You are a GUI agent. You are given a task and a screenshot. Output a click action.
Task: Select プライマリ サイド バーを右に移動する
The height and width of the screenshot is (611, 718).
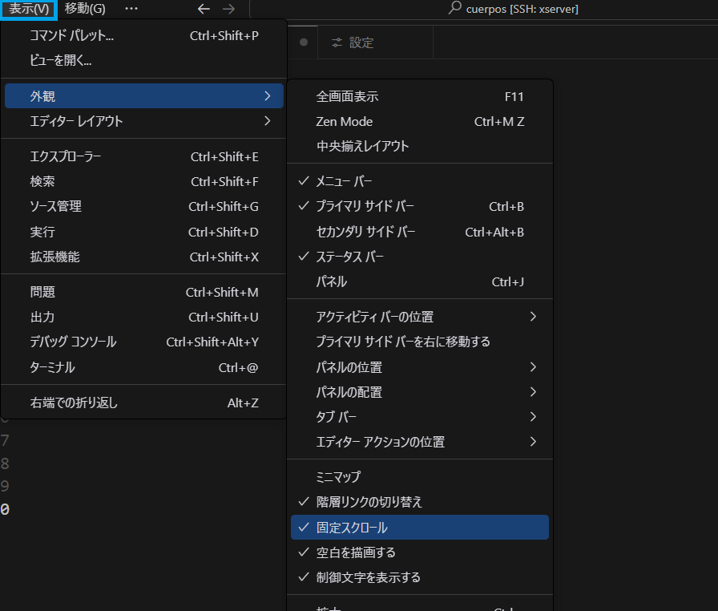pyautogui.click(x=419, y=342)
